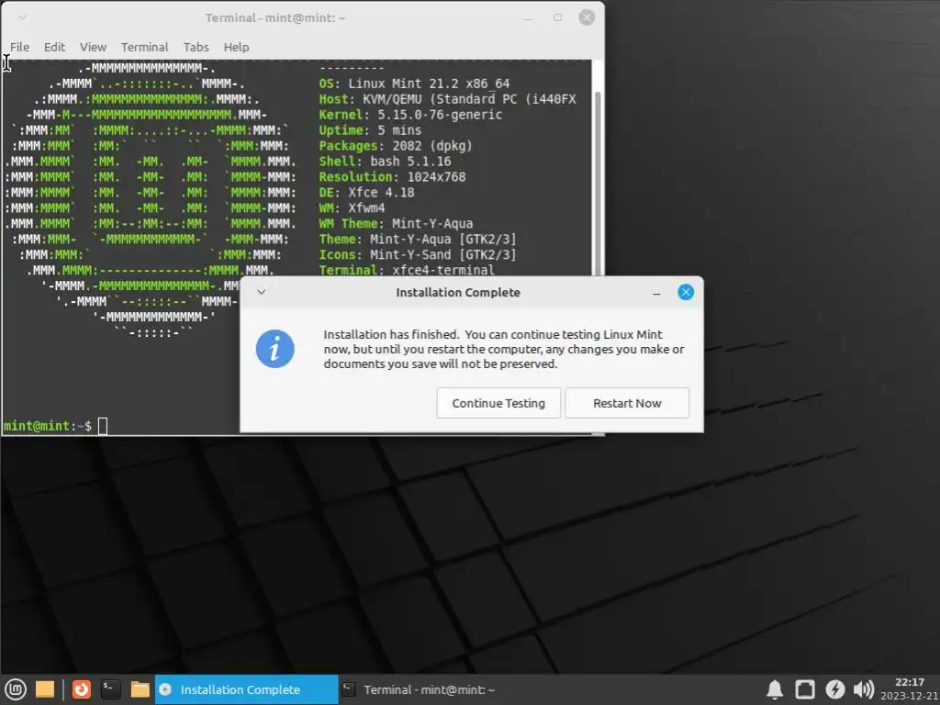This screenshot has height=705, width=940.
Task: Click 'DE: Xfce 4.18' text
Action: point(366,193)
